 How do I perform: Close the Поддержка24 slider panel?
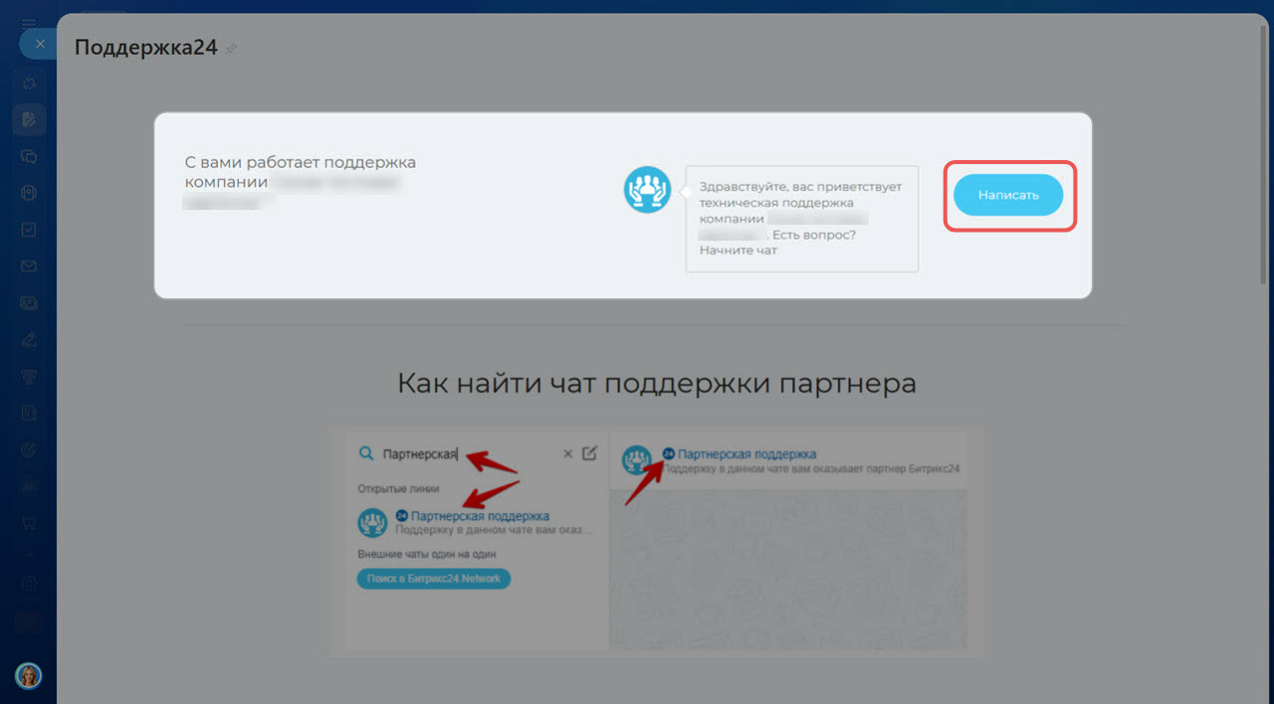tap(40, 45)
